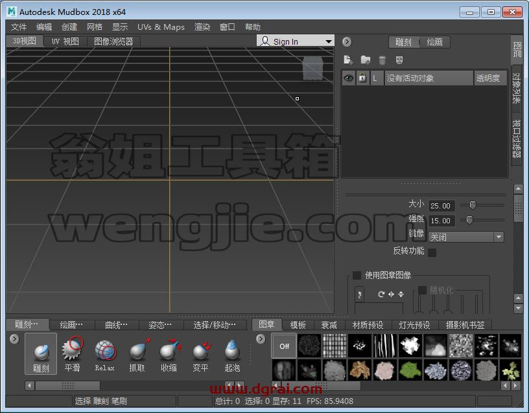Open the 镜像 dropdown set to 关闭
Screen dimensions: 529x413
(x=466, y=237)
